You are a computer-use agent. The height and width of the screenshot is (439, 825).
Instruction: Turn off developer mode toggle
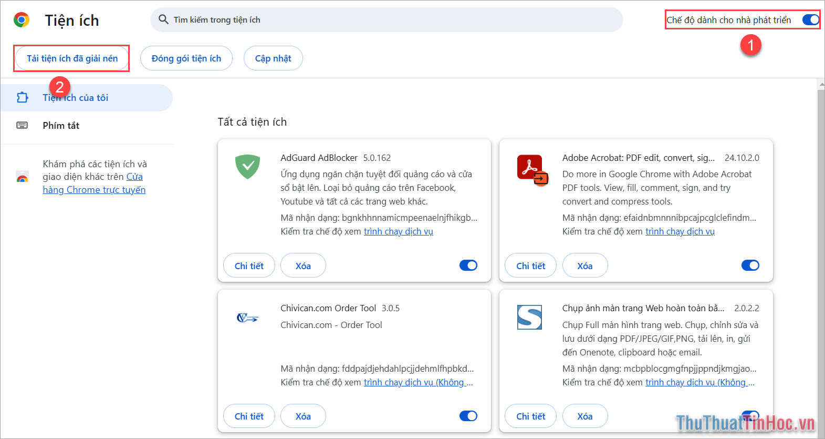[810, 20]
